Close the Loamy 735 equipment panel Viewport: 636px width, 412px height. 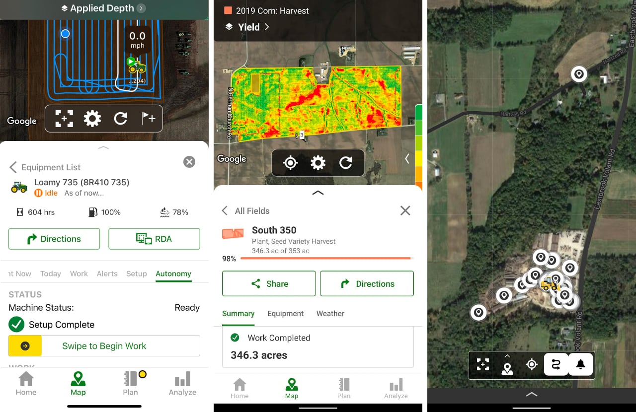tap(189, 162)
